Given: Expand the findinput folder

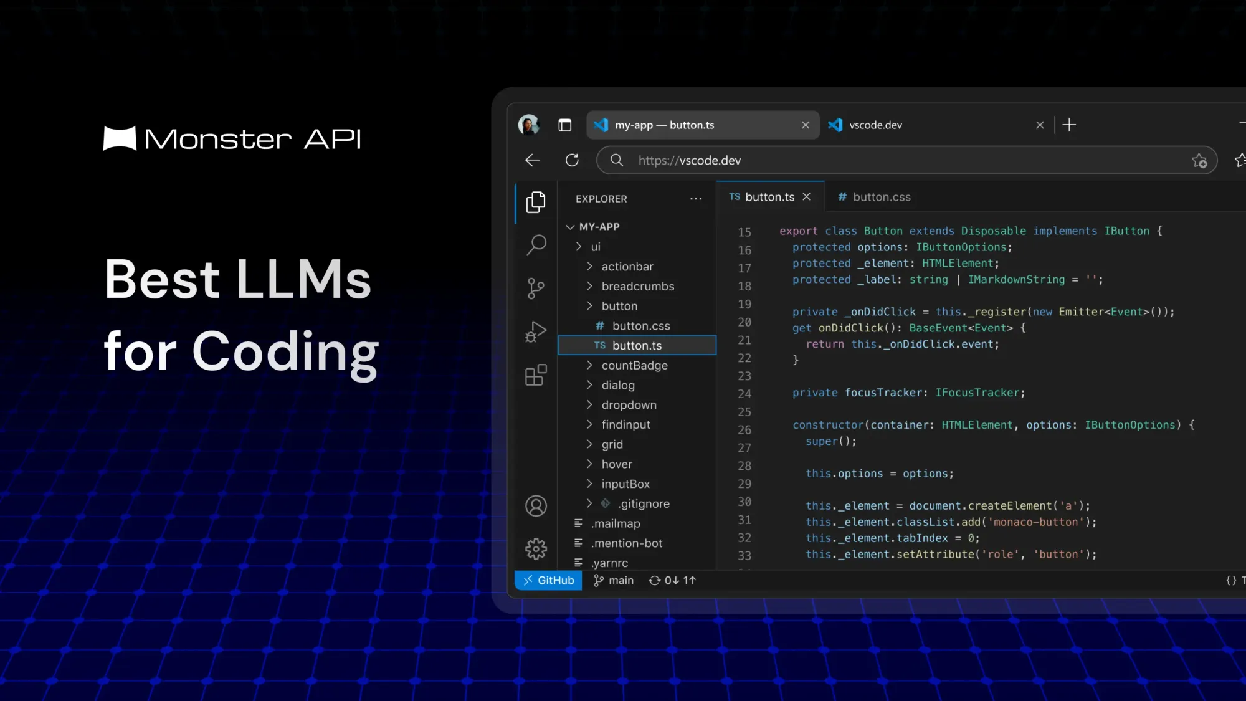Looking at the screenshot, I should click(637, 424).
